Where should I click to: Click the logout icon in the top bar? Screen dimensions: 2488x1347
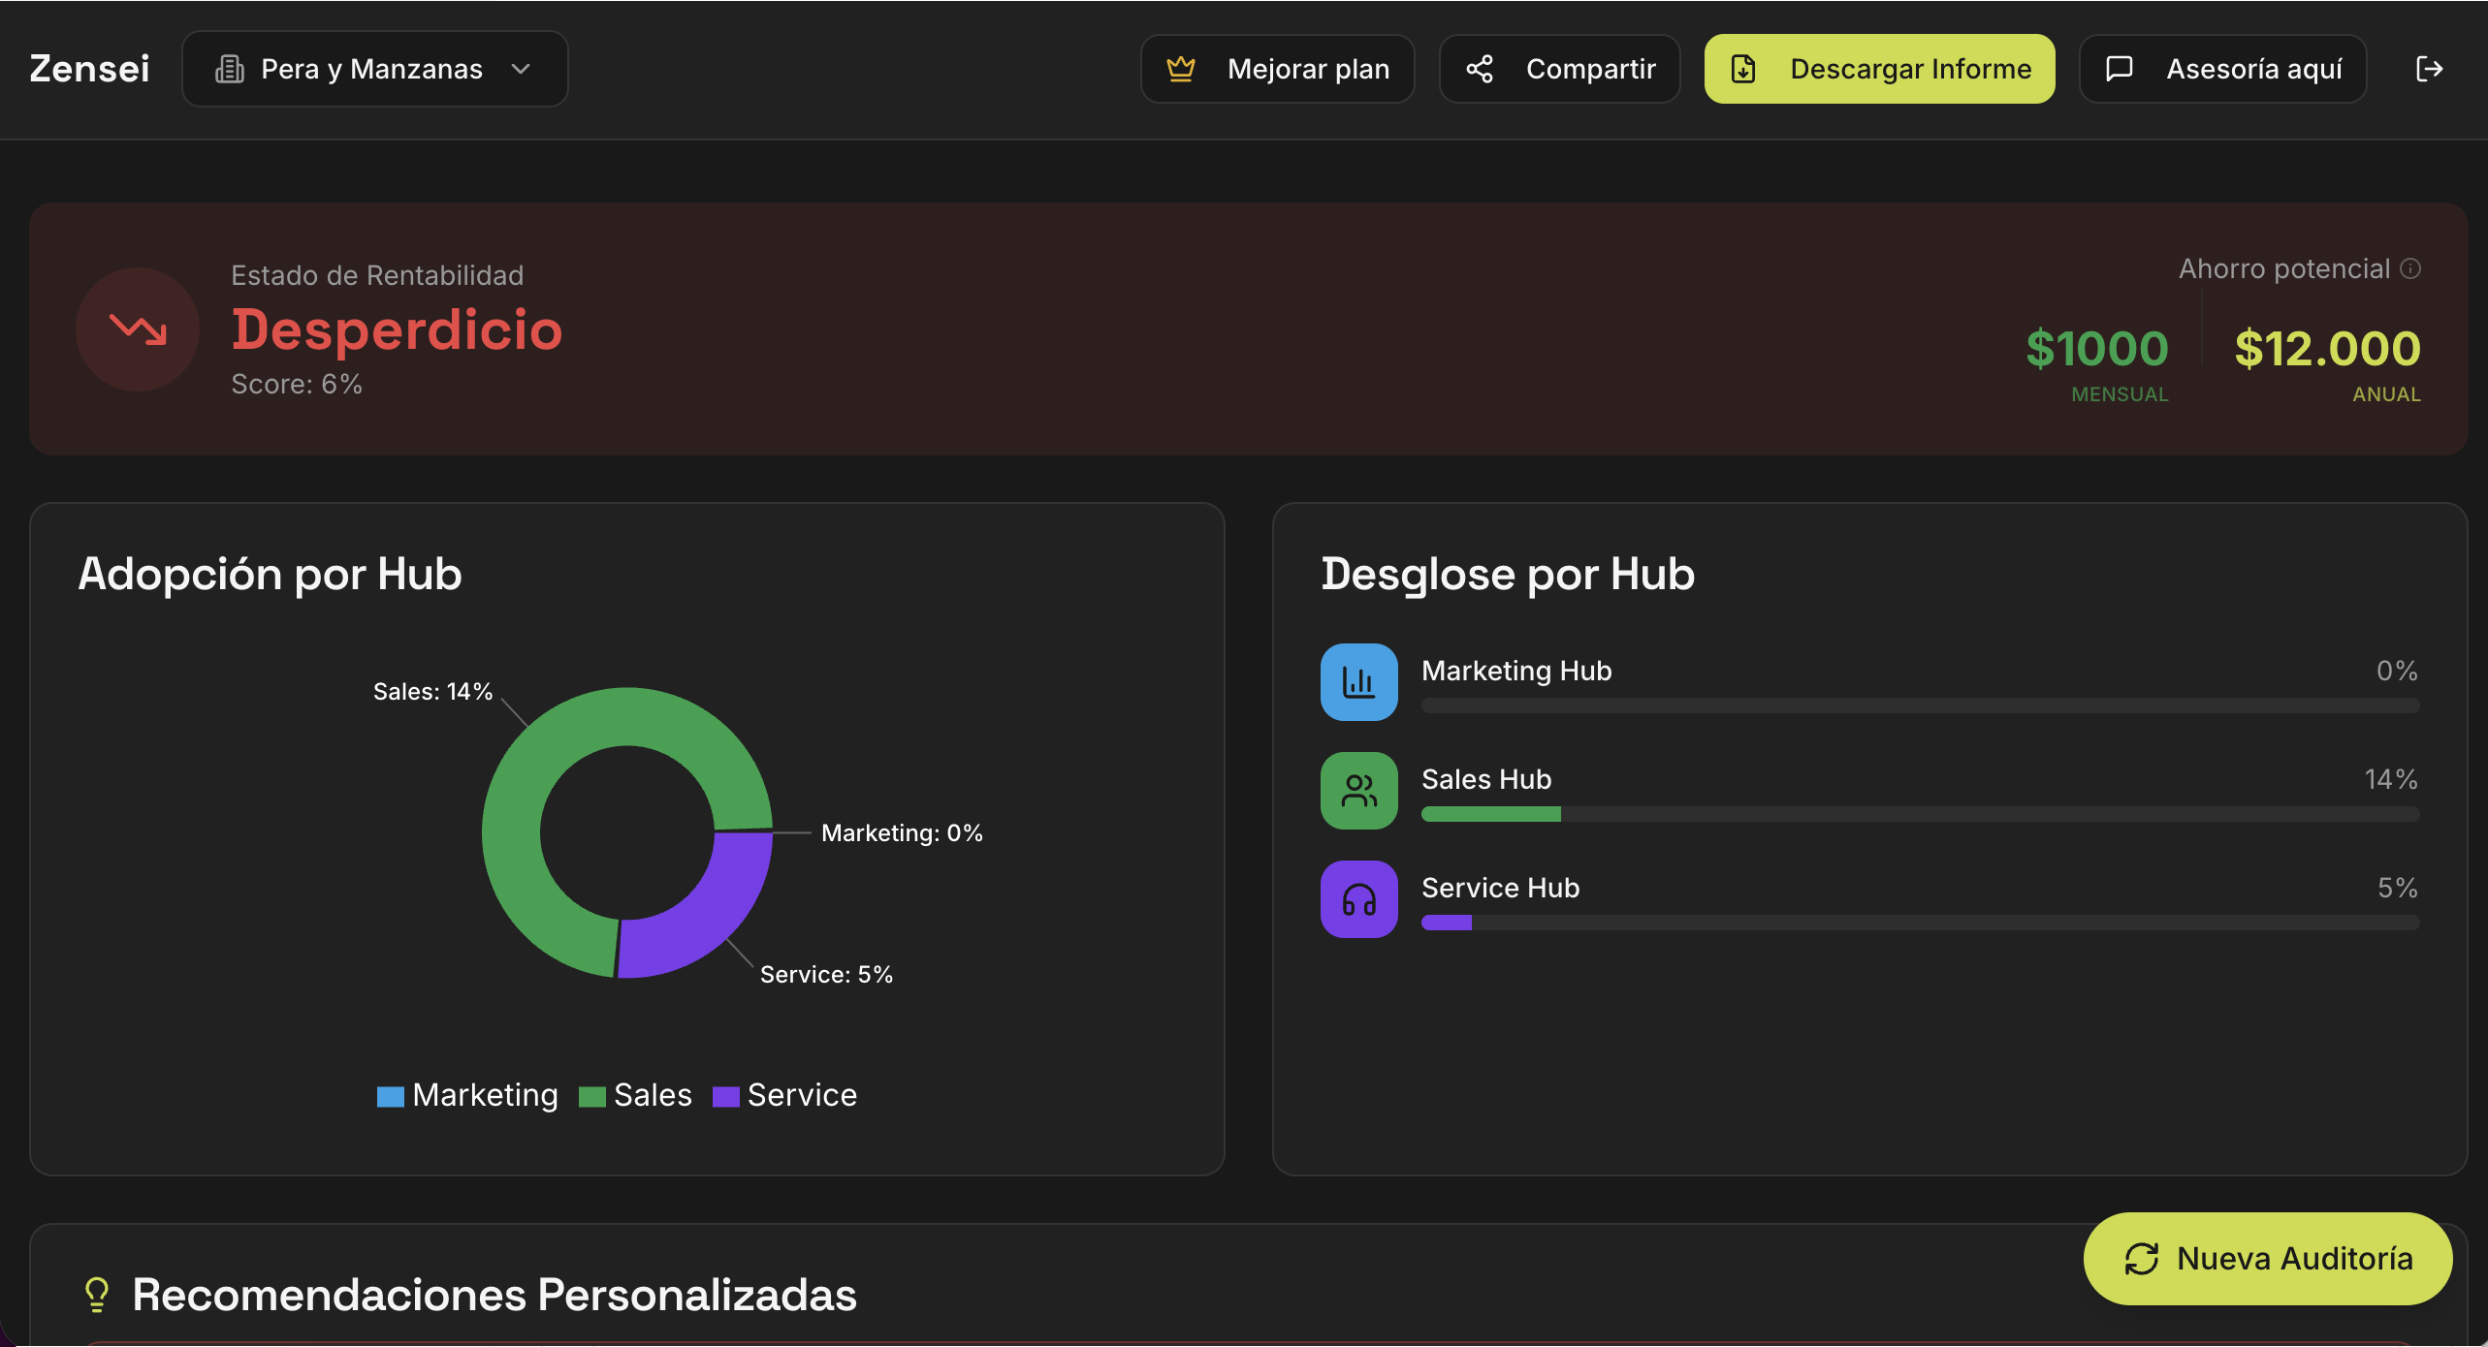tap(2430, 68)
